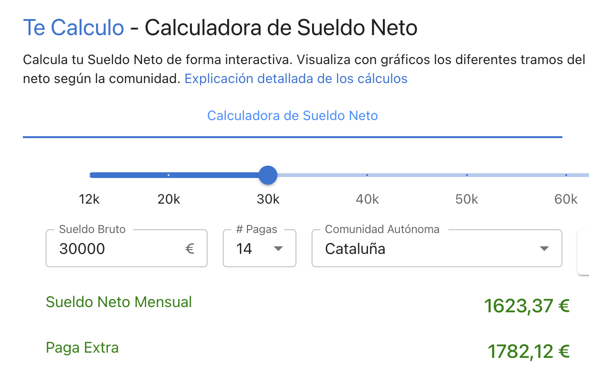This screenshot has width=589, height=374.
Task: Open Explicación detallada de los cálculos
Action: [x=296, y=78]
